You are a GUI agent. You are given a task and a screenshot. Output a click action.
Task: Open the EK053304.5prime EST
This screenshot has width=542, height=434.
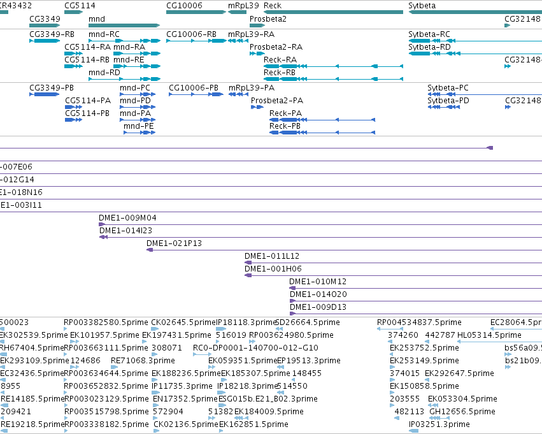click(434, 406)
